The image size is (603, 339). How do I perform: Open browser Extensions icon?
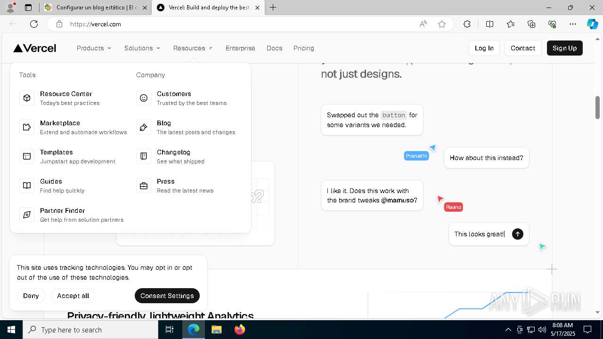pos(467,24)
